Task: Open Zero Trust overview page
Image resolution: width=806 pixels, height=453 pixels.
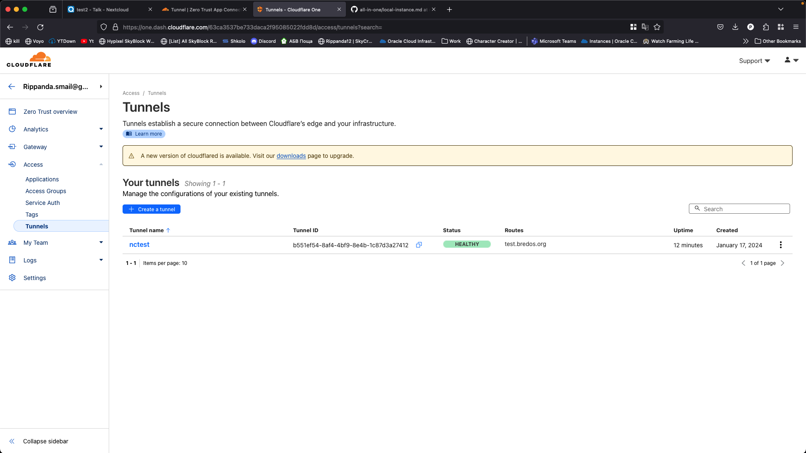Action: pos(50,112)
